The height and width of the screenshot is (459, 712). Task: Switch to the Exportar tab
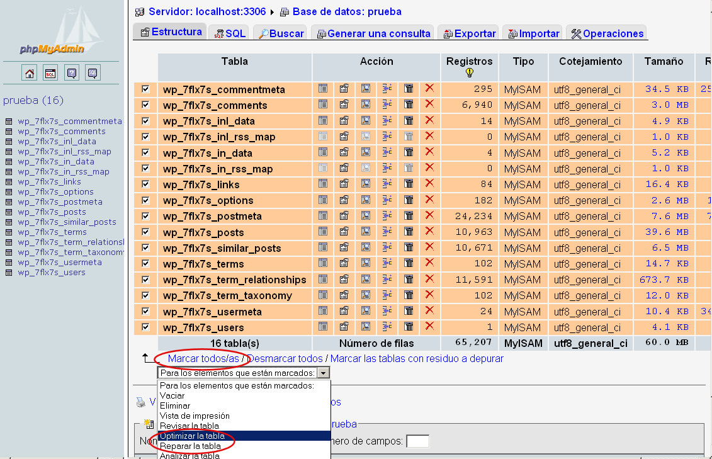[469, 34]
